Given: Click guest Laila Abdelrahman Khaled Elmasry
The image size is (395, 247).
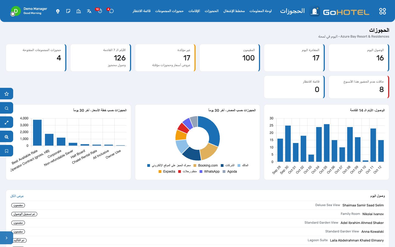Looking at the screenshot, I should pyautogui.click(x=357, y=240).
